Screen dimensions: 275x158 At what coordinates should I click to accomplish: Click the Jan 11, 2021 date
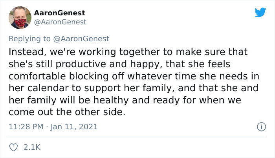tap(74, 127)
